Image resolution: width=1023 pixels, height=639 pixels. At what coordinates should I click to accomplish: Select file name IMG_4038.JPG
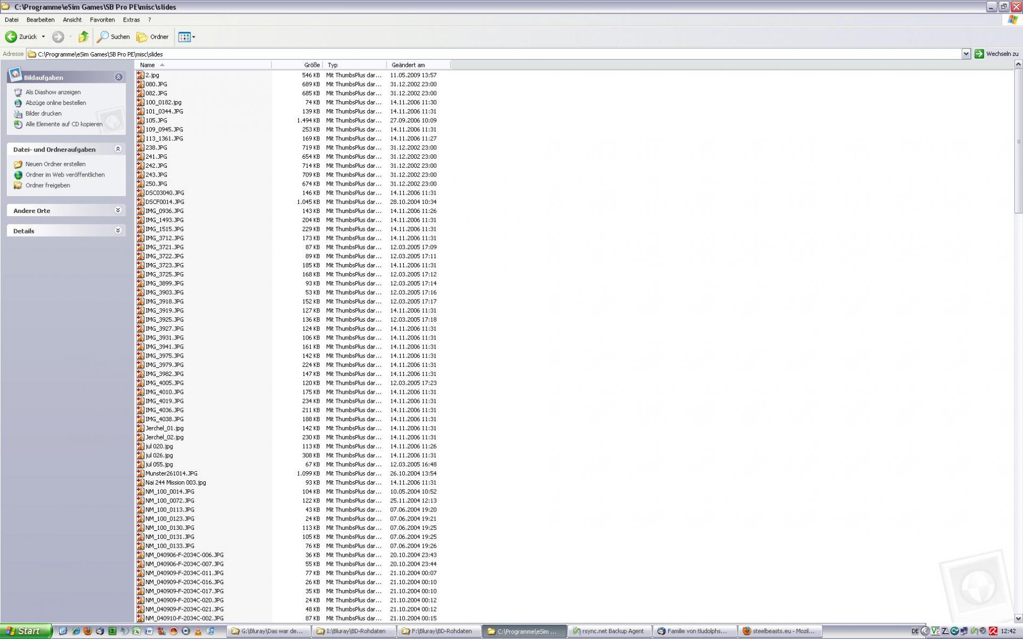pos(165,419)
